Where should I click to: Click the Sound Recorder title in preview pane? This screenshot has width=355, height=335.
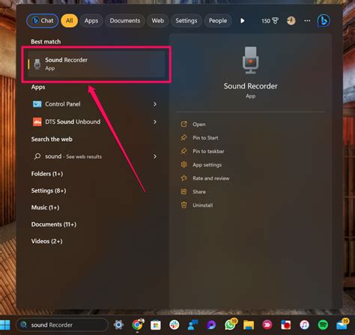click(250, 86)
